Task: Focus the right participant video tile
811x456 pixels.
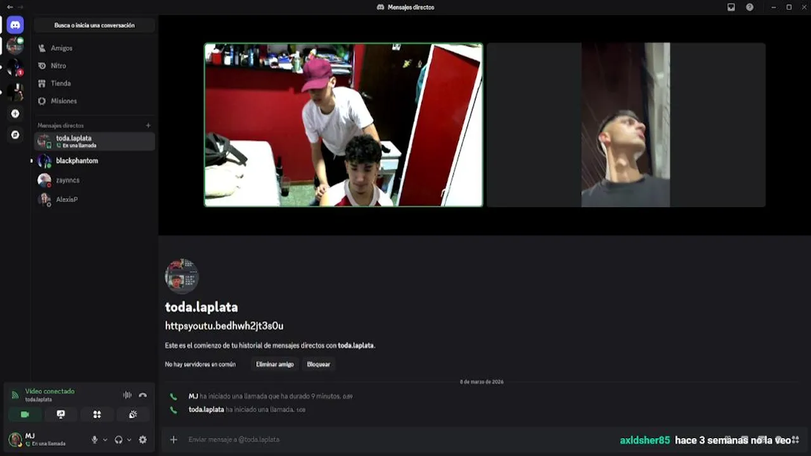Action: tap(626, 125)
